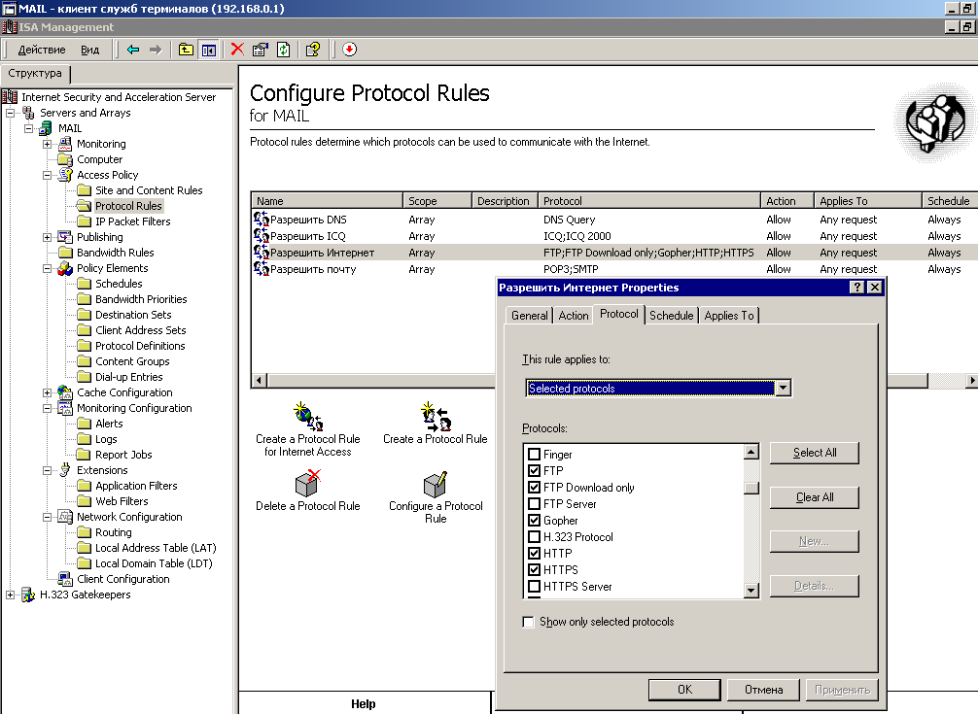Click the protocols list scrollbar thumb

pos(751,488)
